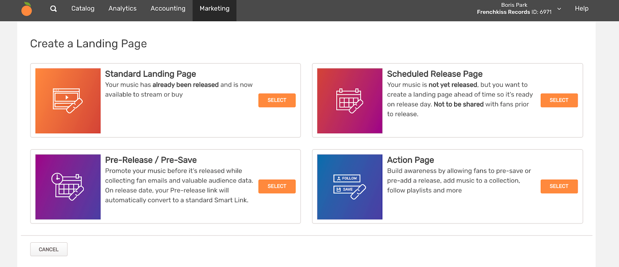
Task: Click the Action Page follow/save icon
Action: (x=349, y=187)
